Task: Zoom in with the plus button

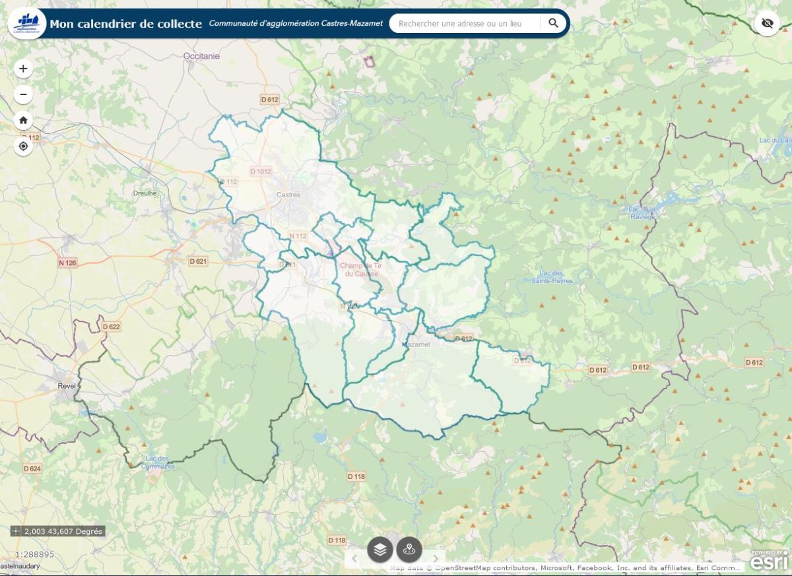Action: [x=23, y=69]
